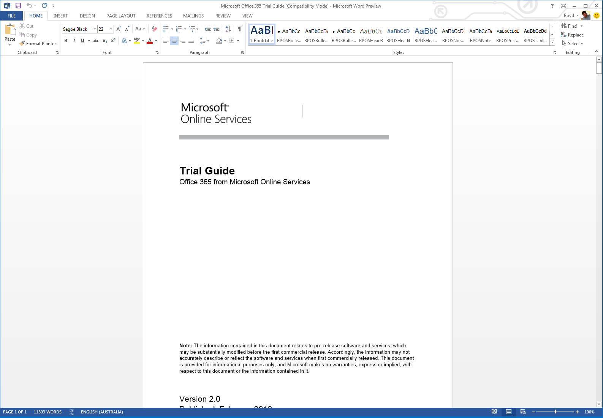Image resolution: width=603 pixels, height=418 pixels.
Task: Apply the red font color
Action: [x=150, y=41]
